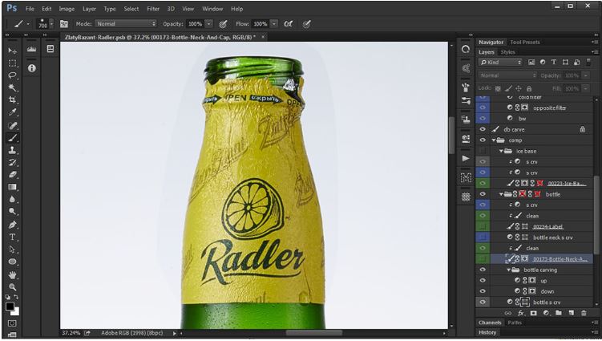Open layer filter Kind dropdown
The width and height of the screenshot is (602, 341).
tap(501, 62)
